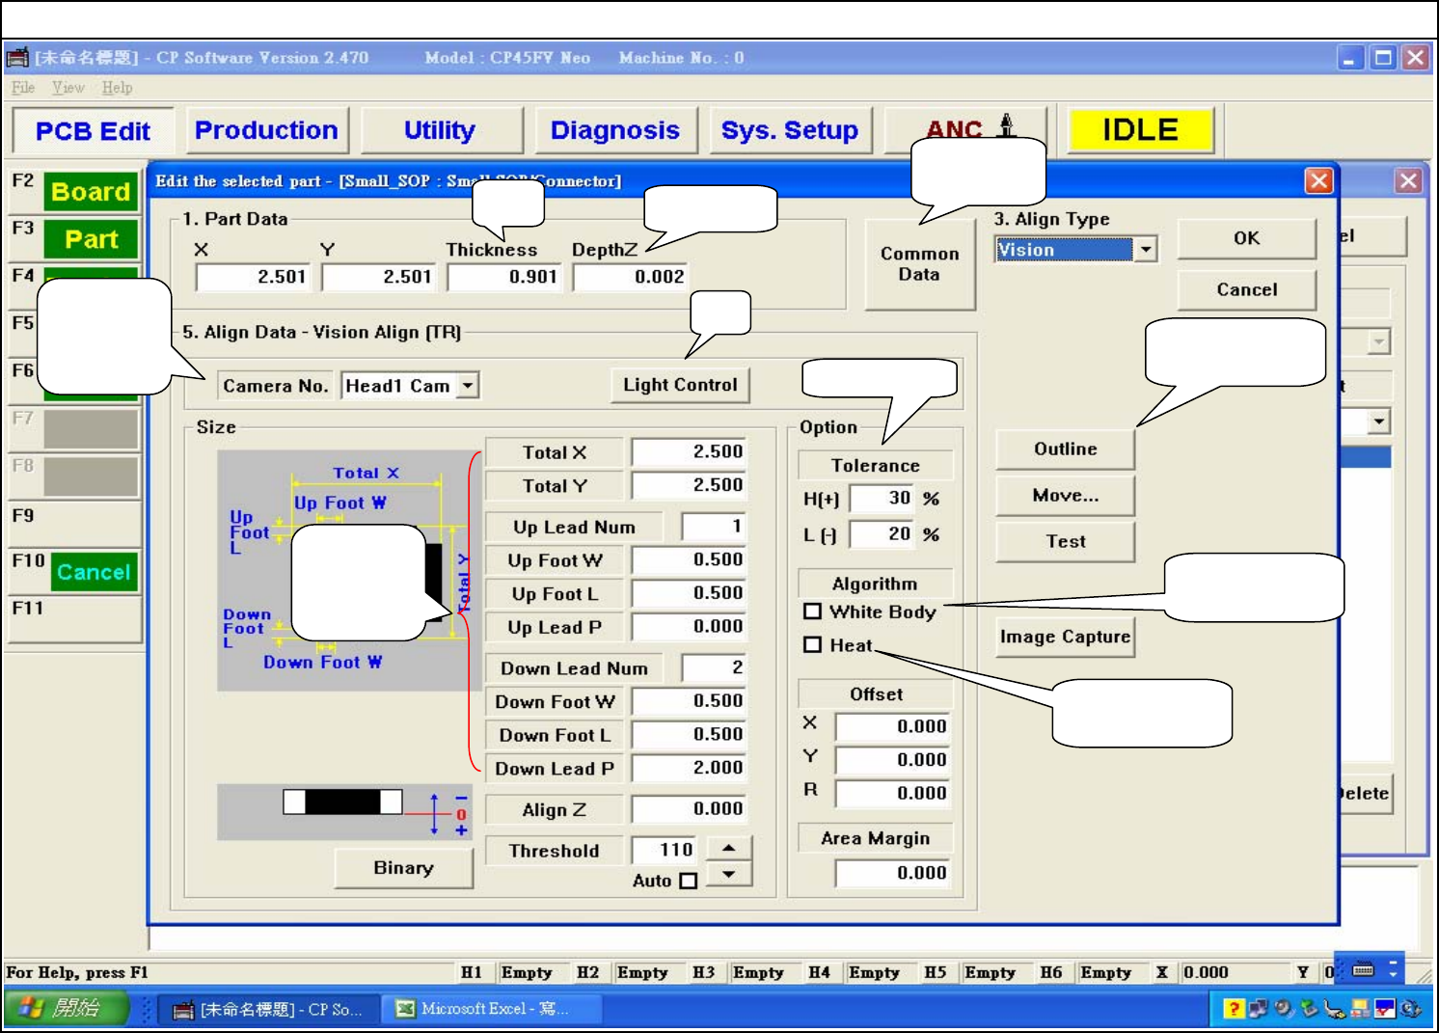Switch to the Production tab
This screenshot has width=1439, height=1033.
(x=266, y=130)
